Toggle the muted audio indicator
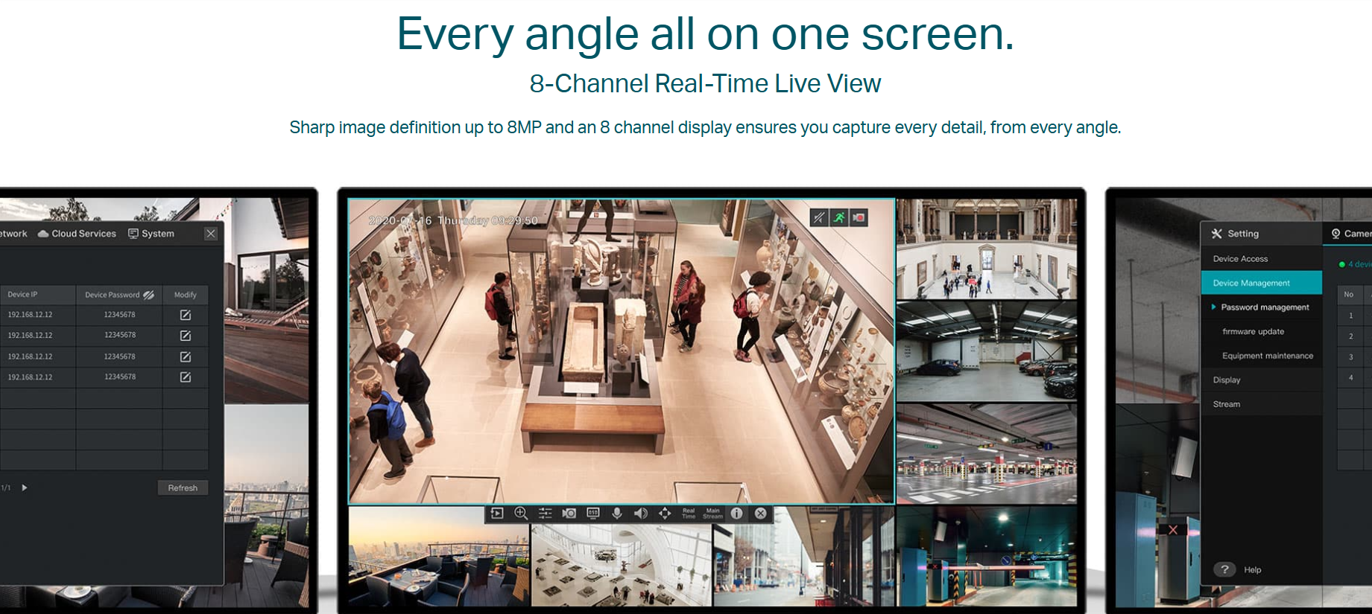The image size is (1372, 614). 819,217
